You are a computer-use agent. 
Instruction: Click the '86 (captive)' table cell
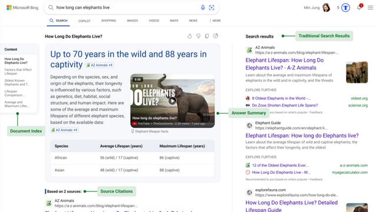click(170, 158)
